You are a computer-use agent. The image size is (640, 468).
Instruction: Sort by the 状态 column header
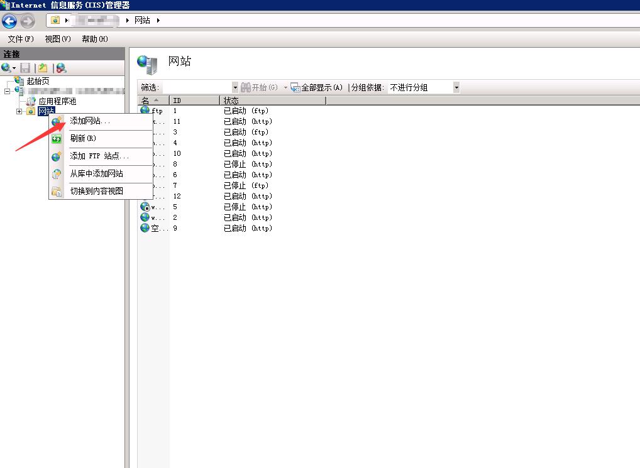[x=273, y=101]
